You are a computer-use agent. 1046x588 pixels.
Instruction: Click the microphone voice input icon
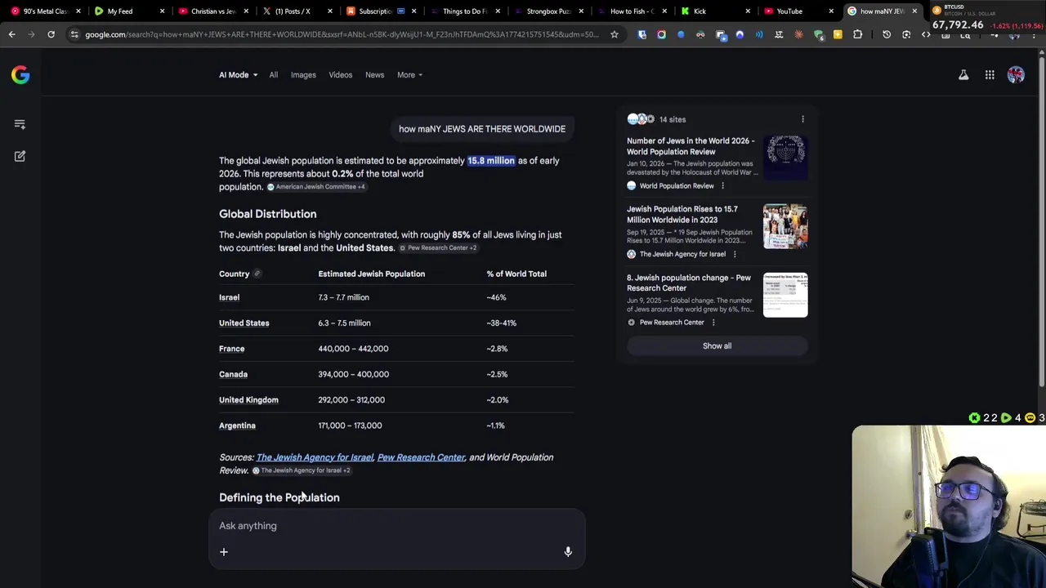pyautogui.click(x=568, y=552)
